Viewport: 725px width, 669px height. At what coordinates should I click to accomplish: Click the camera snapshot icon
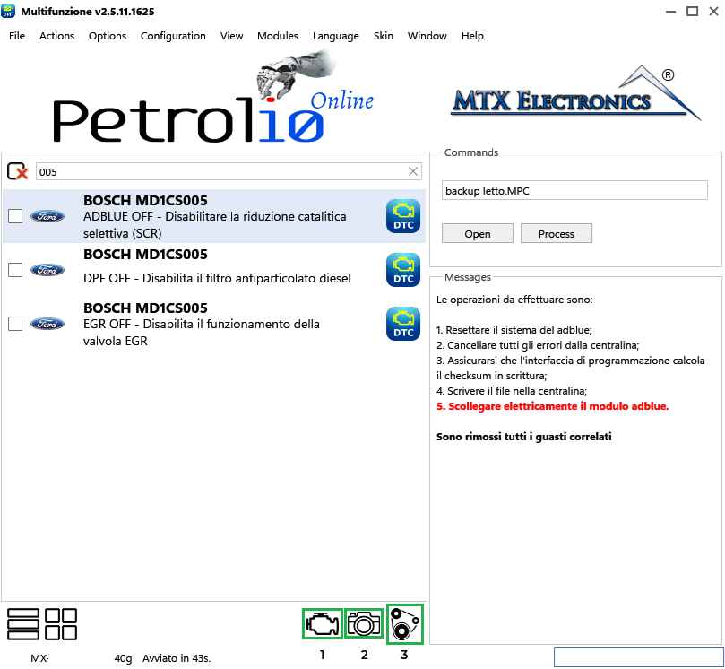click(x=364, y=623)
